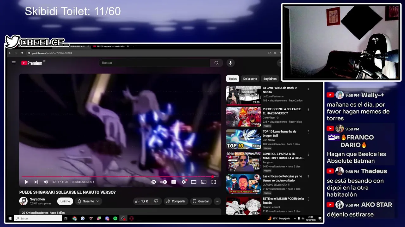Play the video
The width and height of the screenshot is (405, 227).
(27, 182)
